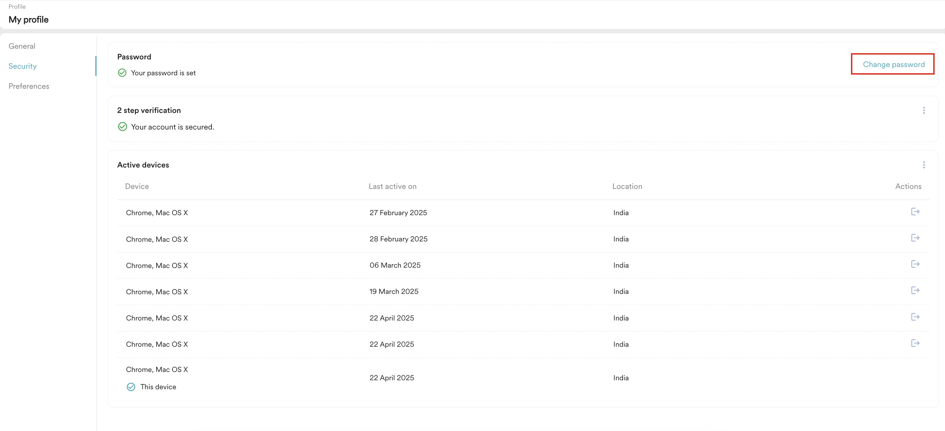Switch to the General section

[22, 46]
